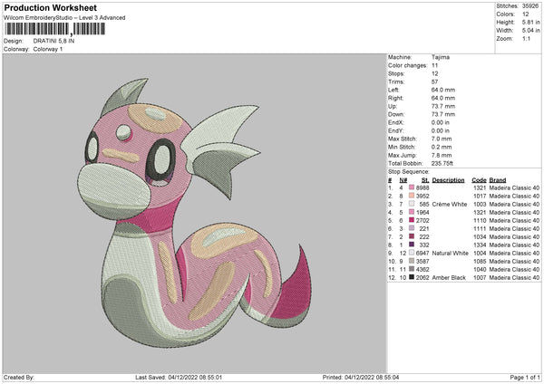This screenshot has width=544, height=384.
Task: Click the 'Created By:' footer label
Action: coord(19,377)
